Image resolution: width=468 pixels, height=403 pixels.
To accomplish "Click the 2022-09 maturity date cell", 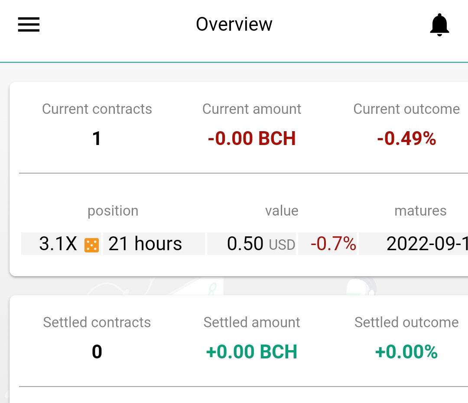I will pyautogui.click(x=413, y=244).
